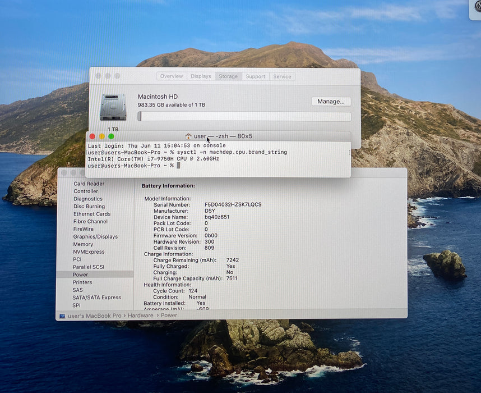Select NVMExpress in sidebar

click(x=89, y=252)
